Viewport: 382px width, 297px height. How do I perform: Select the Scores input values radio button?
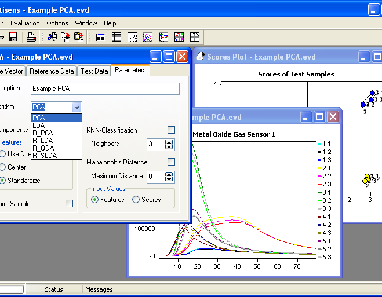pyautogui.click(x=136, y=200)
